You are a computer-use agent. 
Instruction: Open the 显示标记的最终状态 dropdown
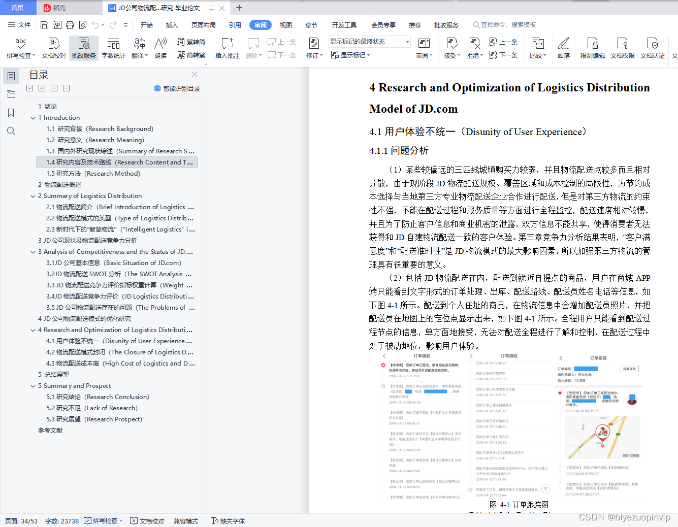369,42
